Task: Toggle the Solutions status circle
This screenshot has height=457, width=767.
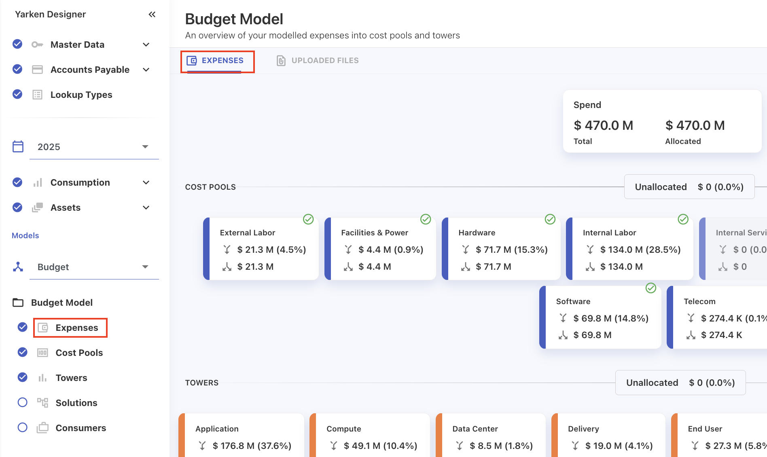Action: [23, 402]
